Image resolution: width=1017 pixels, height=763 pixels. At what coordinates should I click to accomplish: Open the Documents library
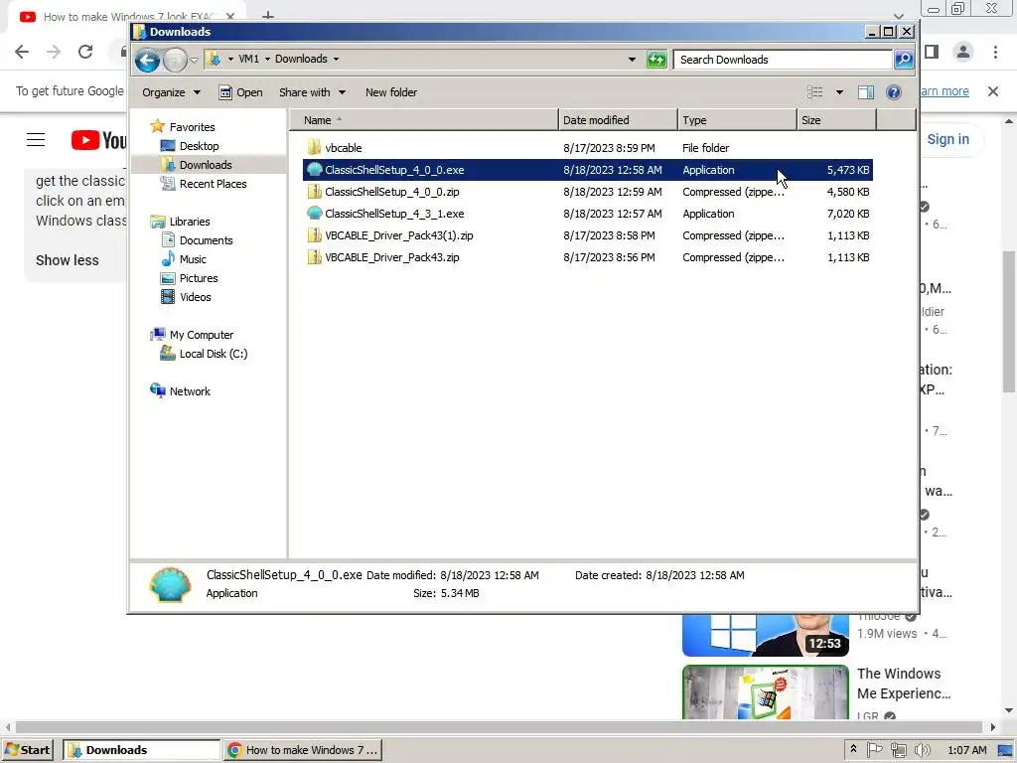coord(206,240)
